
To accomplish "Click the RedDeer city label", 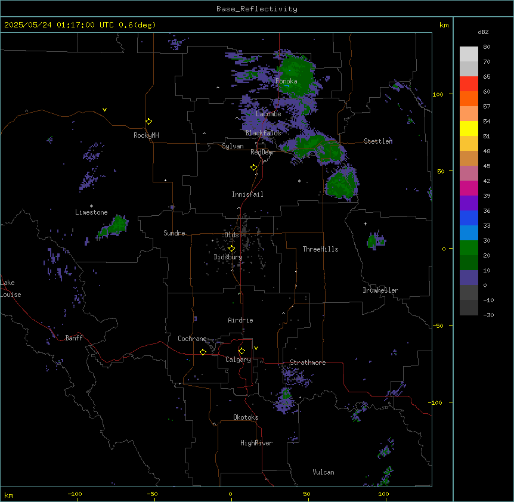I will tap(262, 152).
